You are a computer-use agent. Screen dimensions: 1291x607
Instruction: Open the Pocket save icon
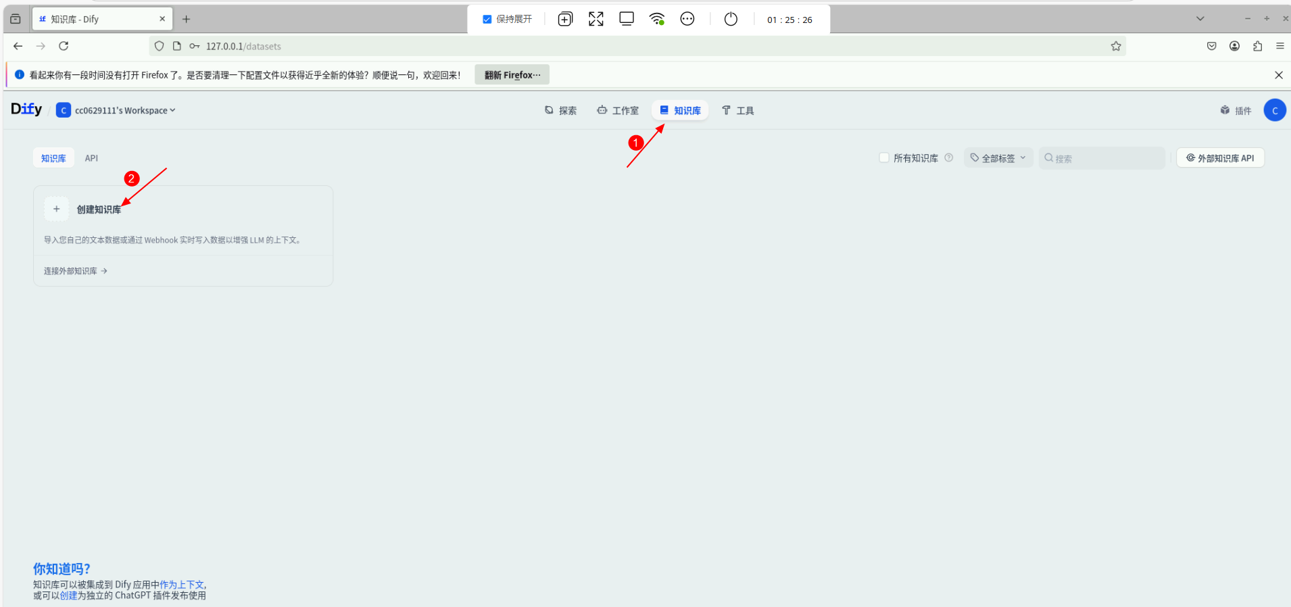pos(1212,46)
